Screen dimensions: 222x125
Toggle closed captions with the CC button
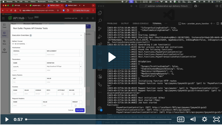181,119
